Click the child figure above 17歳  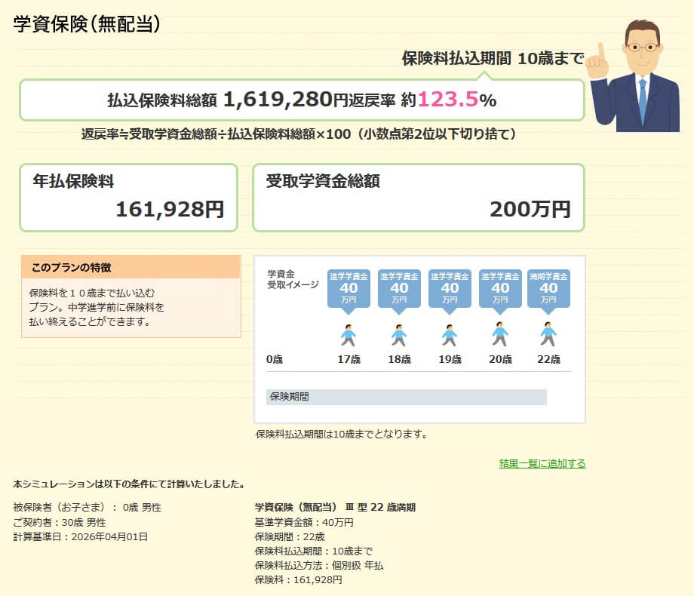coord(348,334)
